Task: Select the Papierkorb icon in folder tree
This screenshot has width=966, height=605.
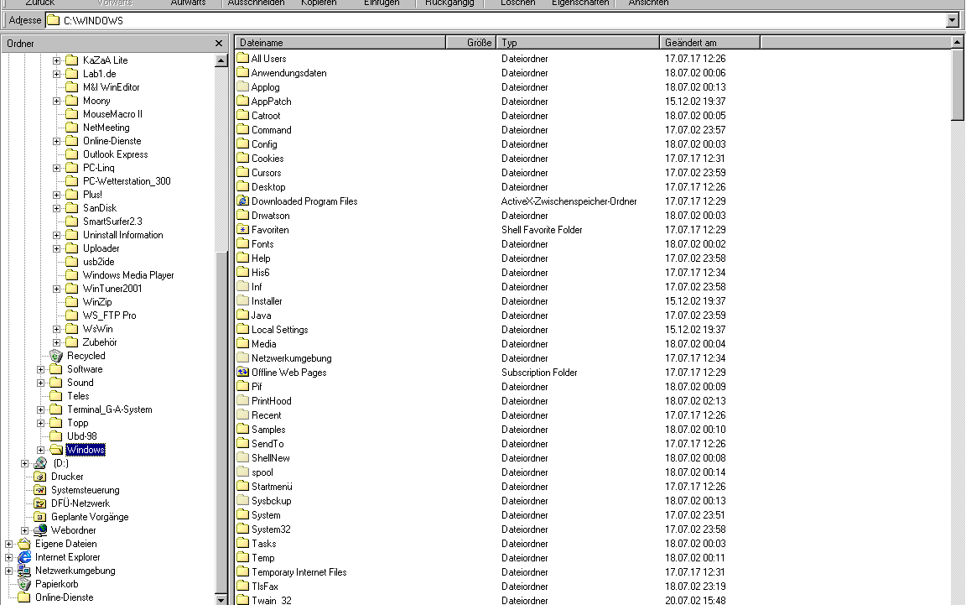Action: 24,584
